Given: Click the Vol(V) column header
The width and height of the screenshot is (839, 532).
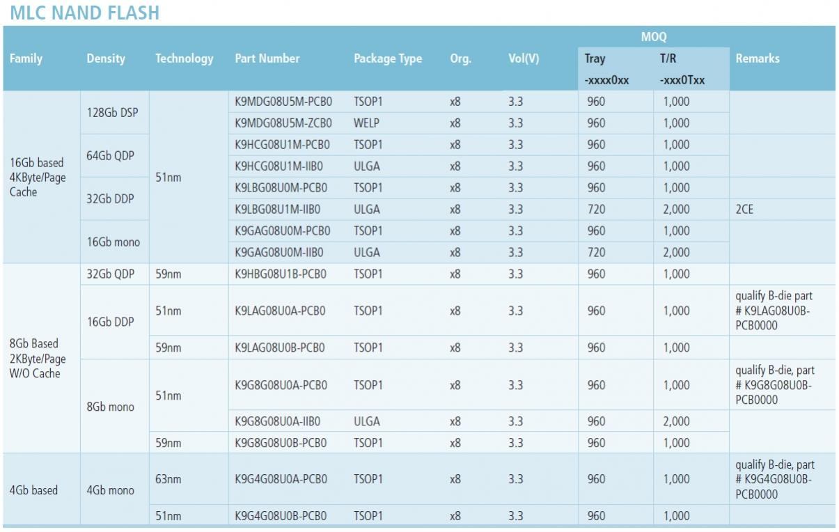Looking at the screenshot, I should coord(524,58).
